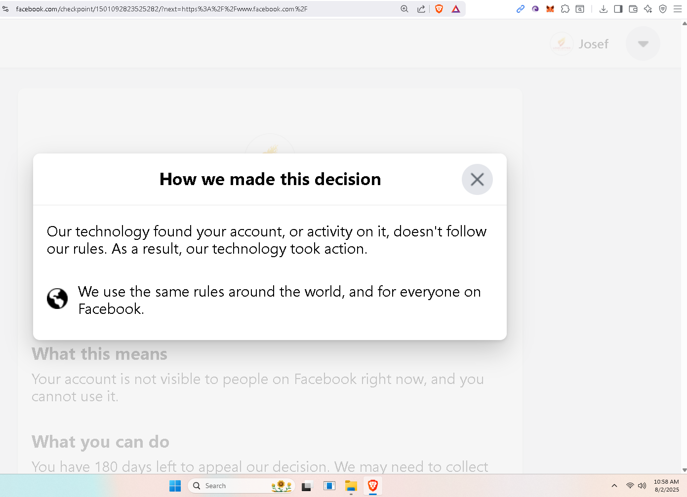The height and width of the screenshot is (497, 687).
Task: Show hidden system tray icons chevron
Action: tap(614, 486)
